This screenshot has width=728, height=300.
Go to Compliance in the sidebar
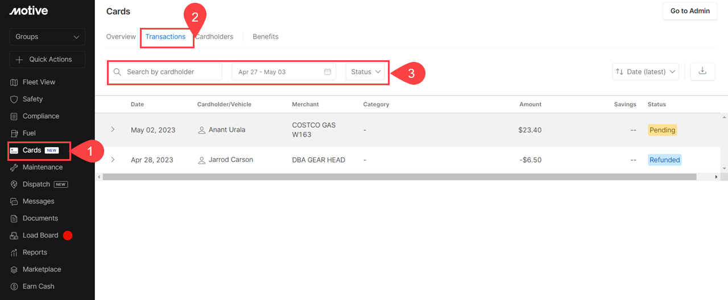pos(40,116)
